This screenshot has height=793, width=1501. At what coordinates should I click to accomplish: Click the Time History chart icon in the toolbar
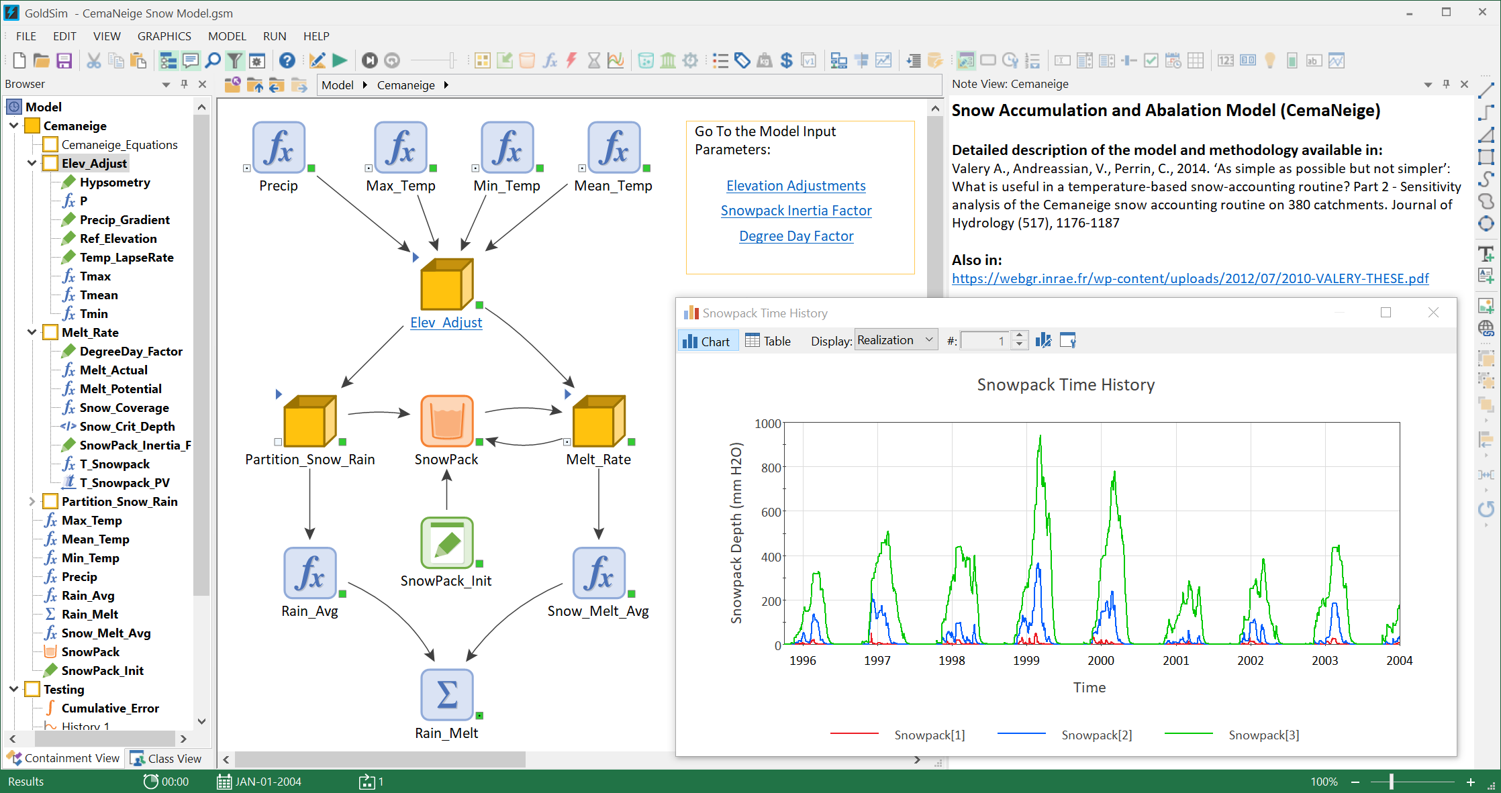click(x=616, y=61)
